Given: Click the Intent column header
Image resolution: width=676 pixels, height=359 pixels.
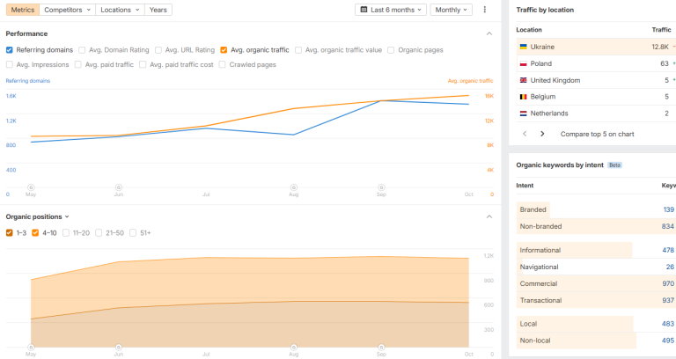Looking at the screenshot, I should (x=525, y=186).
